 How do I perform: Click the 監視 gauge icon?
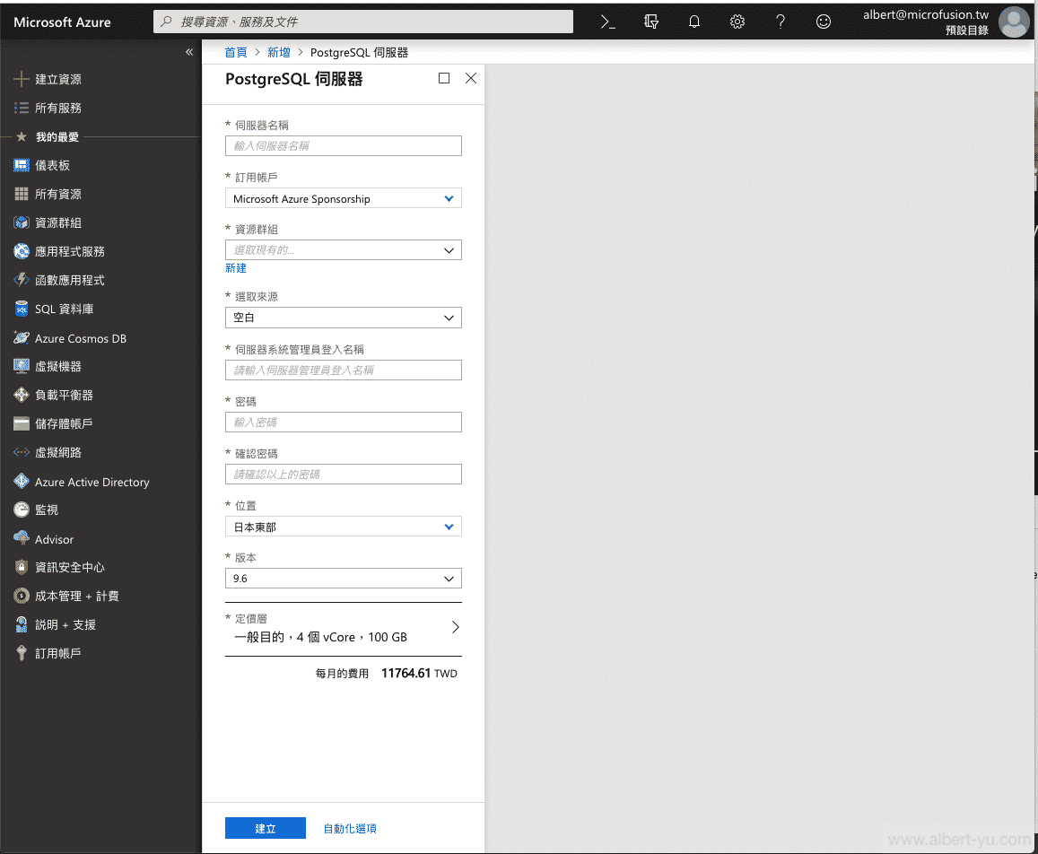point(22,510)
